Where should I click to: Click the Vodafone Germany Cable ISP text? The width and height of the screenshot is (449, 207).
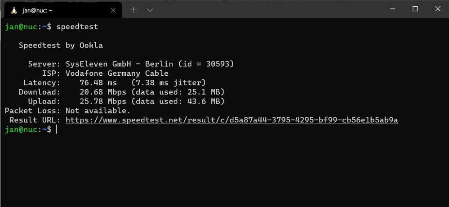[117, 73]
